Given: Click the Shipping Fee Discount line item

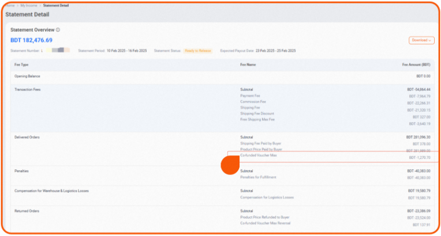Looking at the screenshot, I should [257, 113].
